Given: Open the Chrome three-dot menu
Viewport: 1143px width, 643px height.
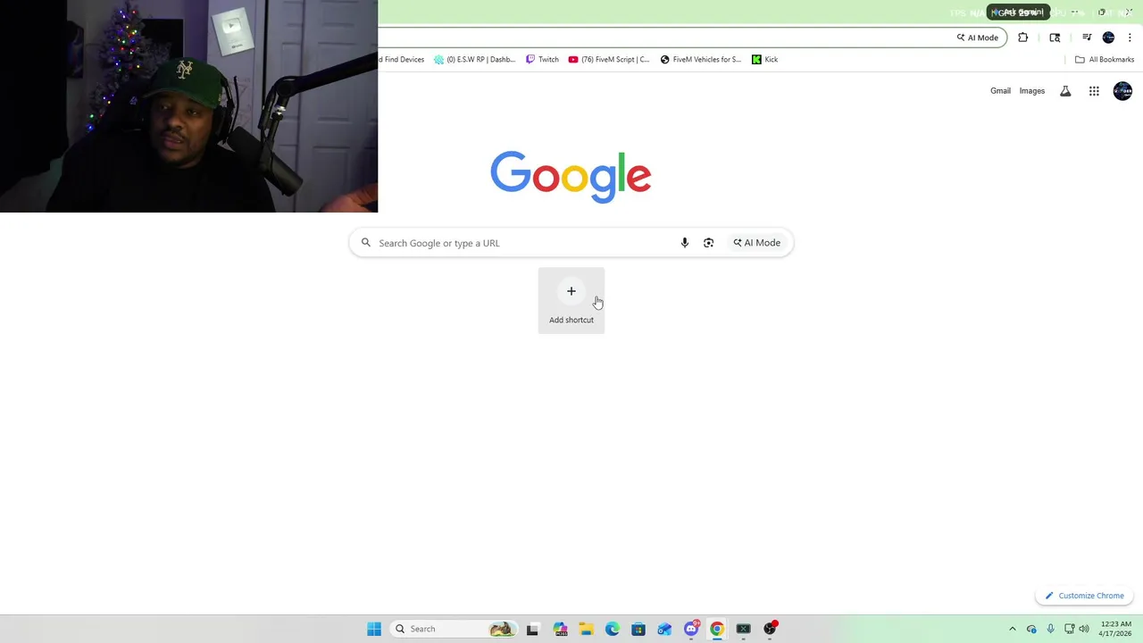Looking at the screenshot, I should tap(1130, 38).
